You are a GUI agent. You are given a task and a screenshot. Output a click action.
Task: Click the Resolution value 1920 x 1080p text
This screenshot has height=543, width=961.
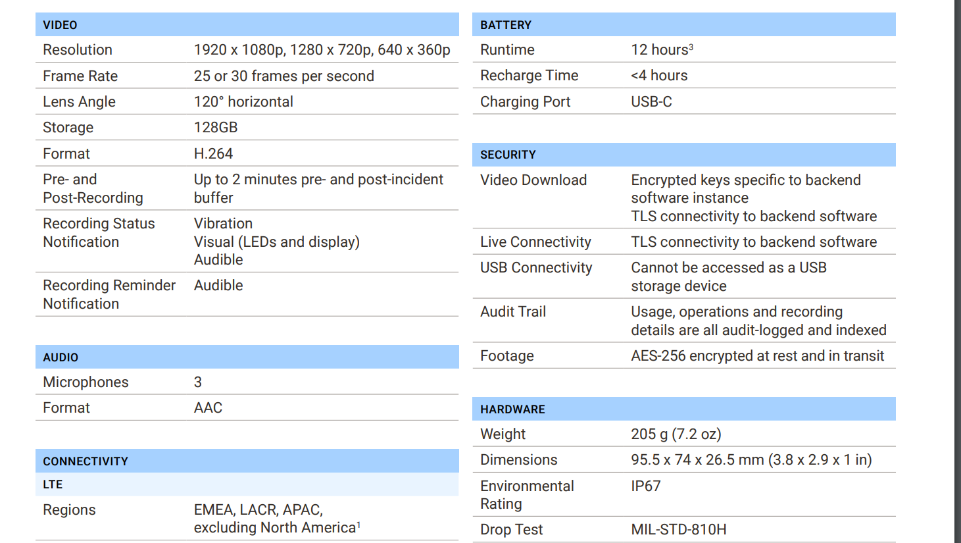239,50
